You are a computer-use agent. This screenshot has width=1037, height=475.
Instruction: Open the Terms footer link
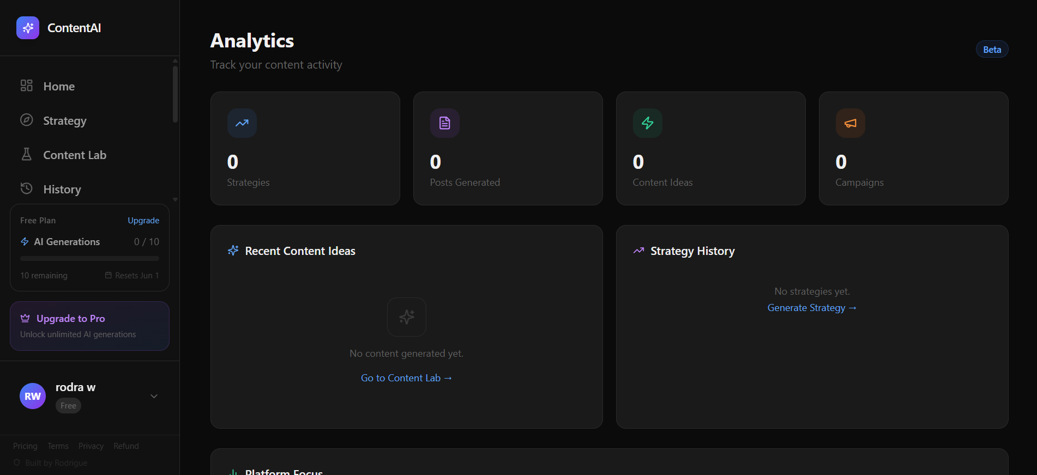point(58,446)
